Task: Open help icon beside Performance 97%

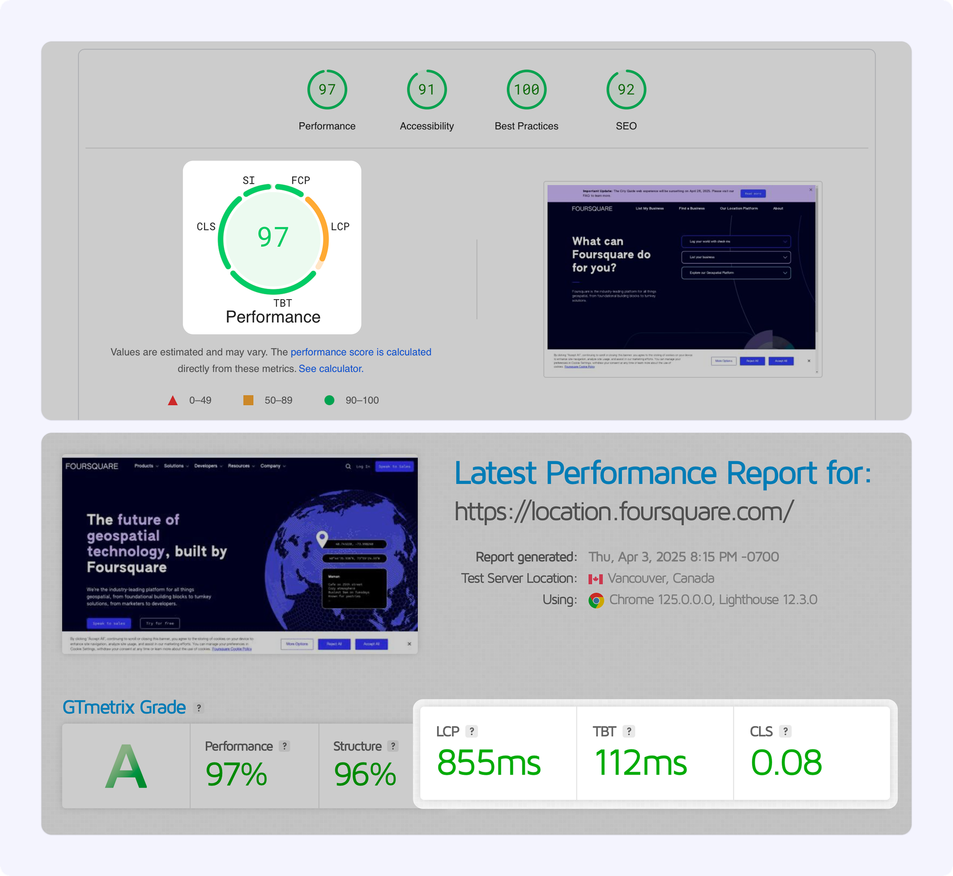Action: point(284,746)
